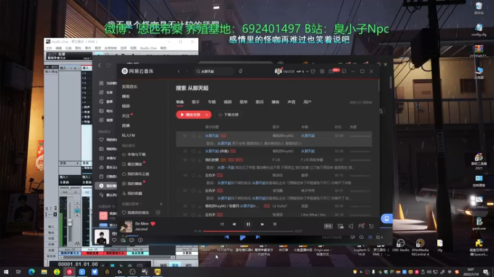This screenshot has width=494, height=277.
Task: Open the sound effects icon
Action: pos(340,226)
